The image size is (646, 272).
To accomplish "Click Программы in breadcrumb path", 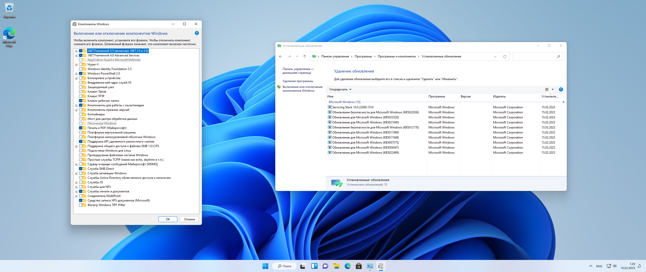I will pyautogui.click(x=363, y=56).
